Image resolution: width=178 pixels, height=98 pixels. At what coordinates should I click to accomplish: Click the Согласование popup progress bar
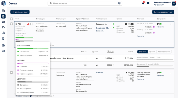coord(33,48)
